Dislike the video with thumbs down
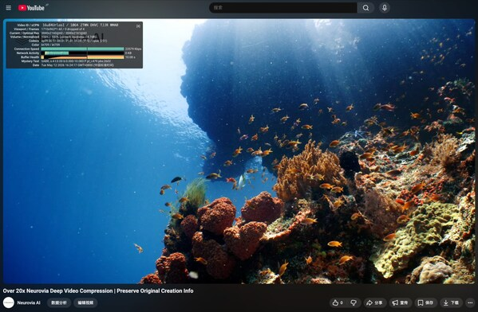 pos(354,303)
